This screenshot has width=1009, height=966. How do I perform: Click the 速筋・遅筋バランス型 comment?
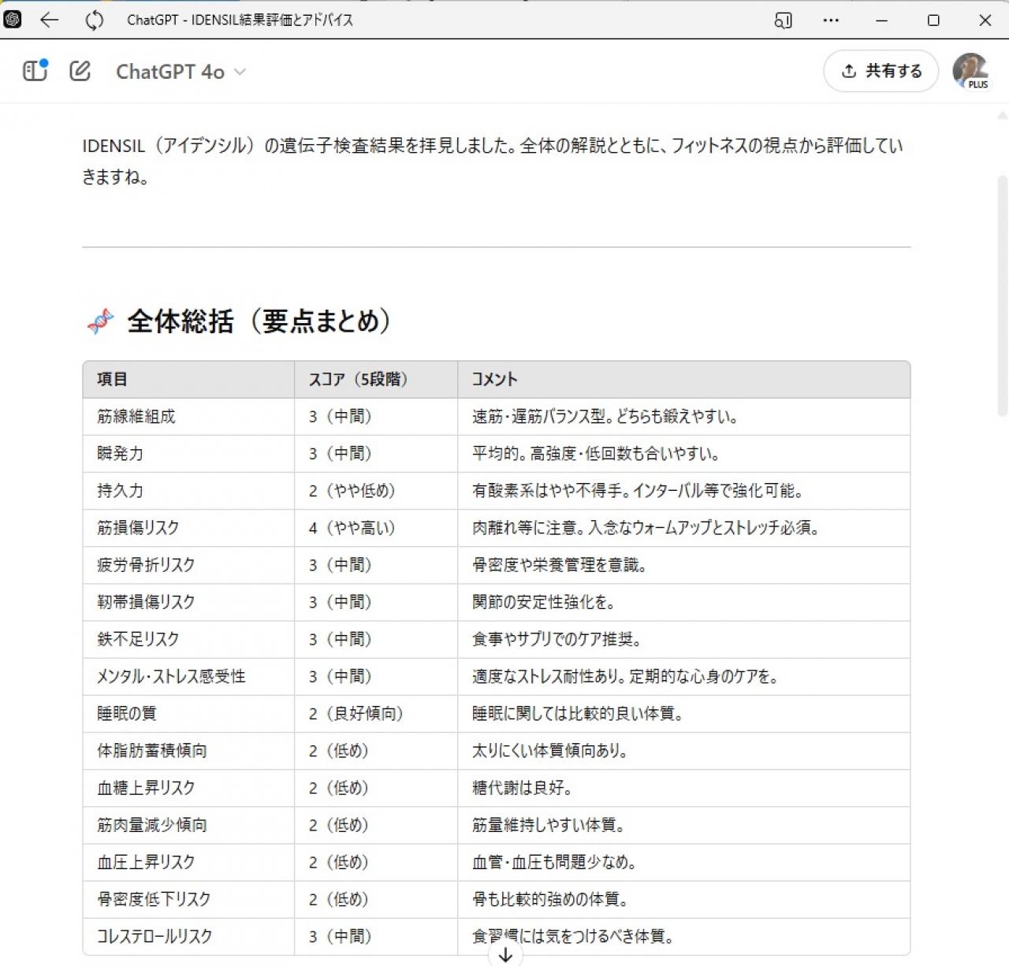point(605,416)
